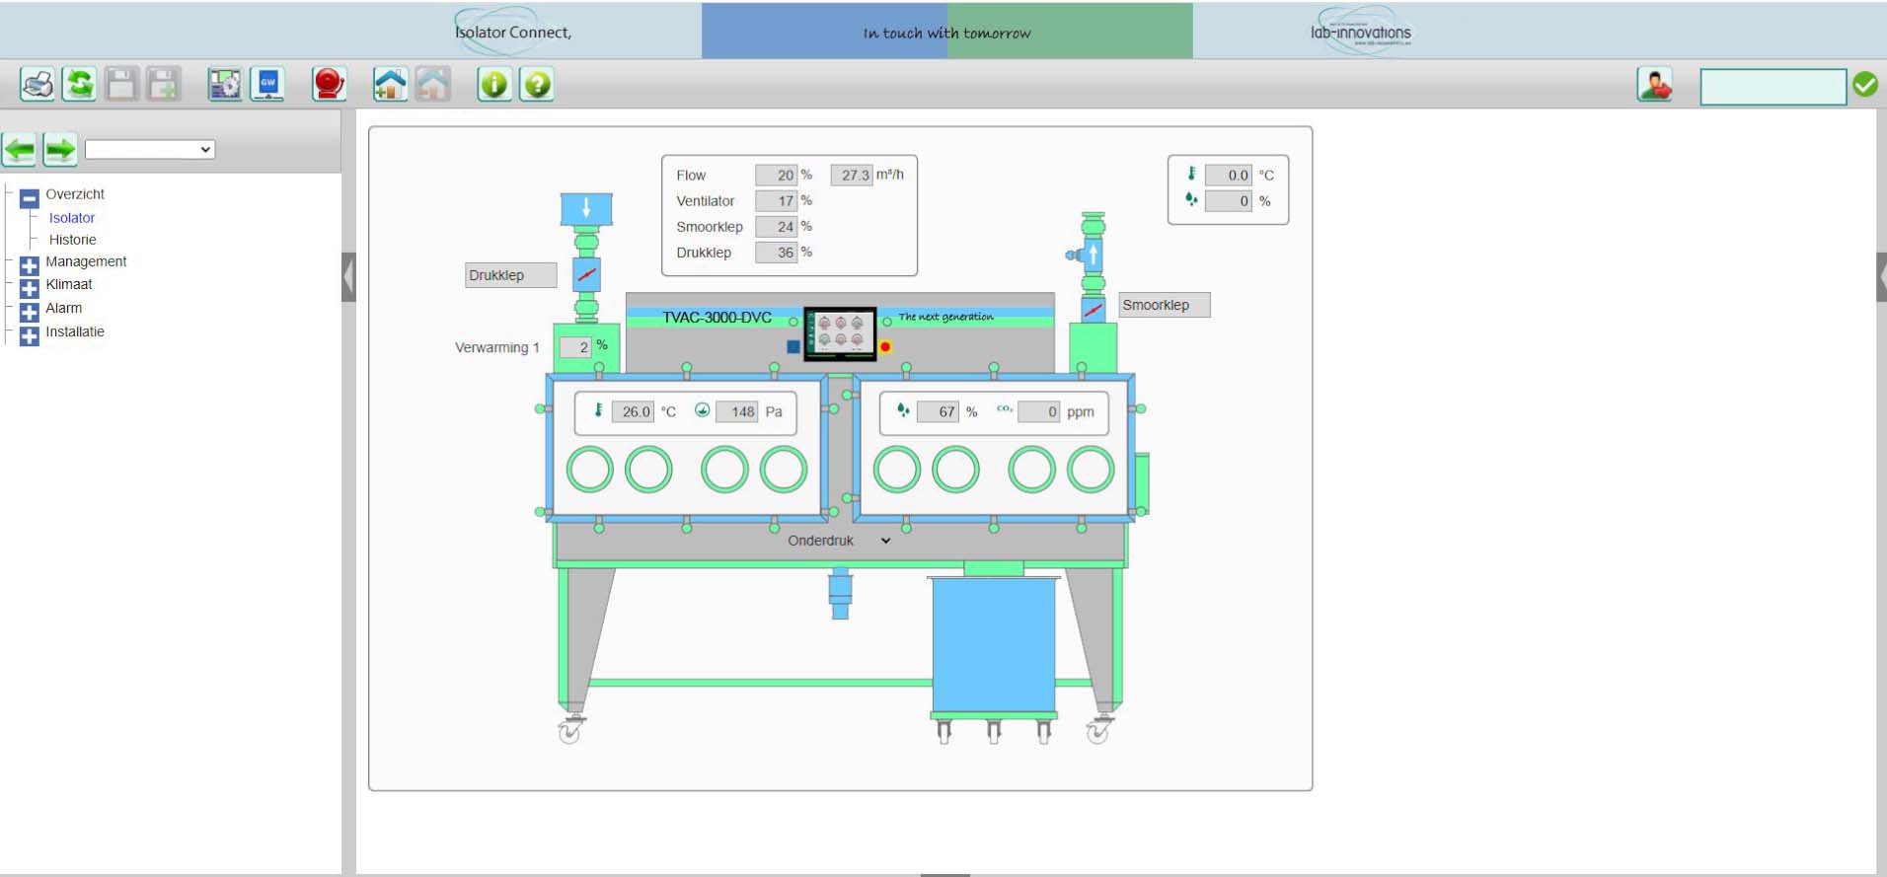Click the green question mark help icon
The height and width of the screenshot is (877, 1887).
point(537,85)
